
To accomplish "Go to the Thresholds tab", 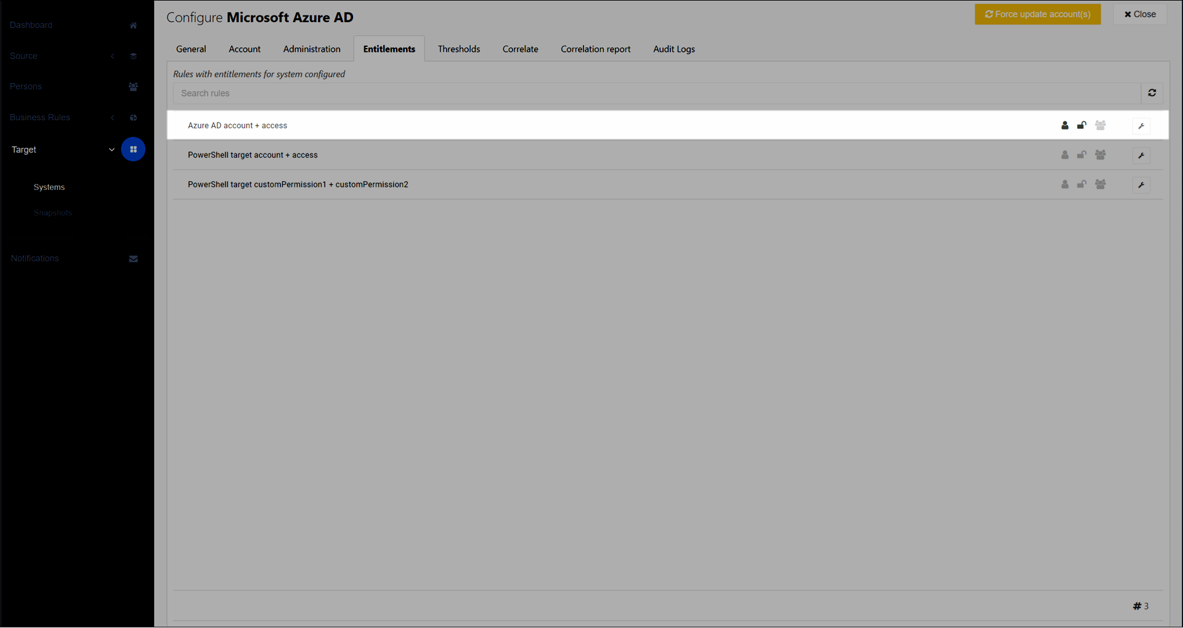I will pos(459,49).
